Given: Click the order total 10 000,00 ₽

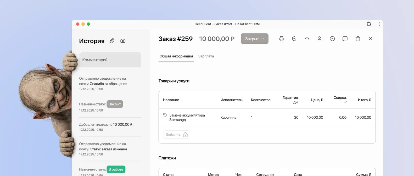Looking at the screenshot, I should (x=217, y=39).
